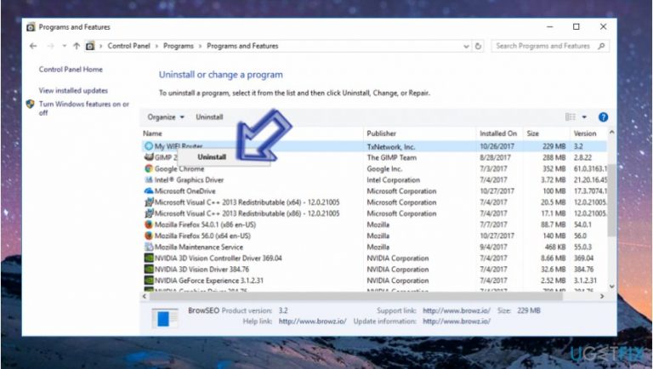This screenshot has height=369, width=653.
Task: Expand the view options dropdown arrow
Action: [x=584, y=117]
